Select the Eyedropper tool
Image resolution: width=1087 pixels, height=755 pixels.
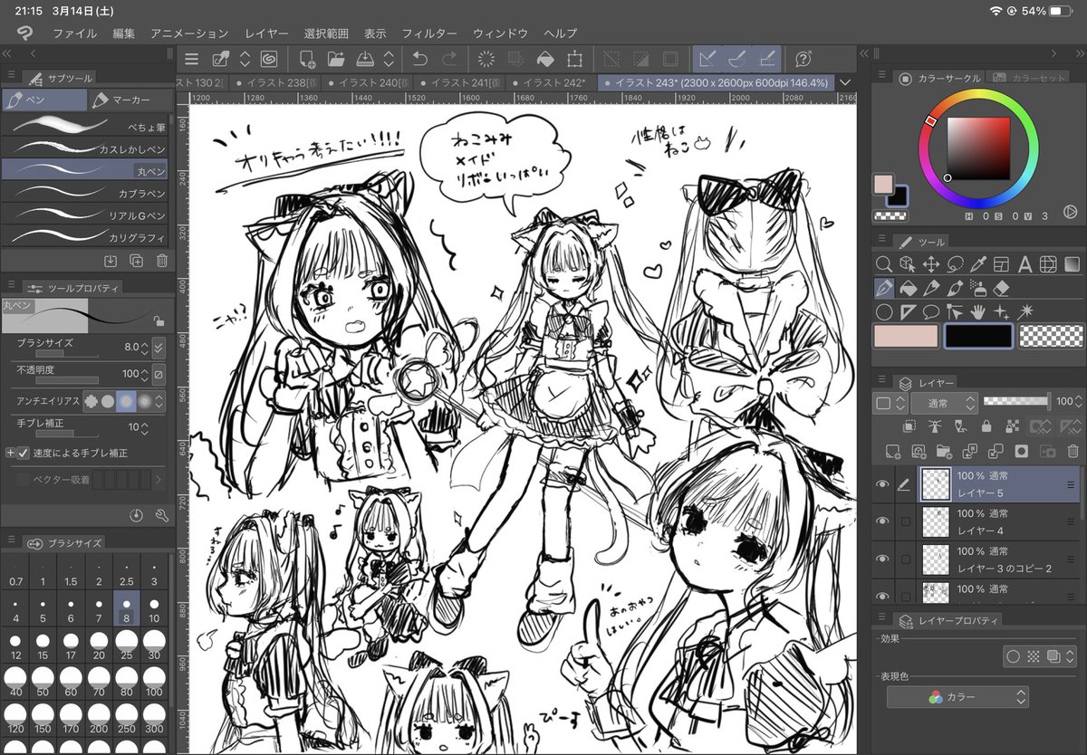point(978,265)
